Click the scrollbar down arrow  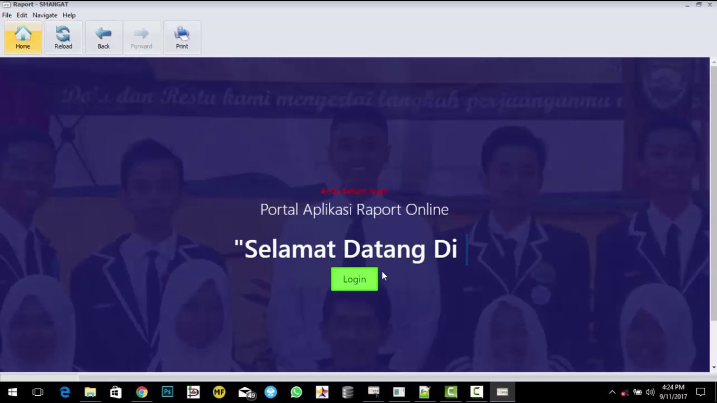click(714, 367)
